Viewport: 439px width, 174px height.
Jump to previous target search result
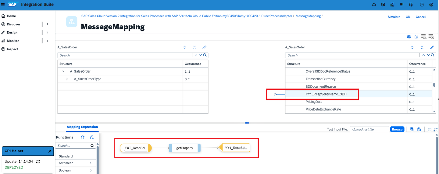(424, 55)
